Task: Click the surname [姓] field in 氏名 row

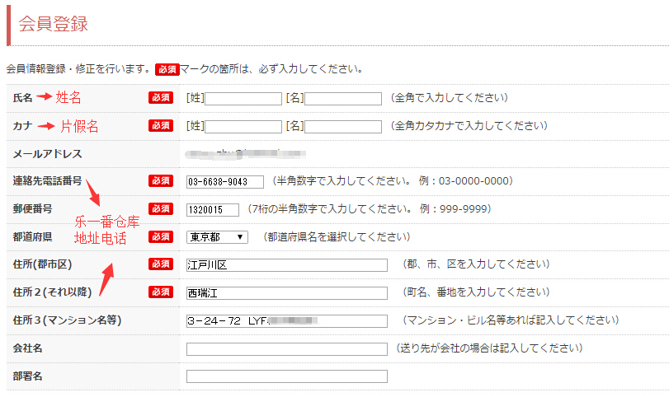Action: click(243, 99)
